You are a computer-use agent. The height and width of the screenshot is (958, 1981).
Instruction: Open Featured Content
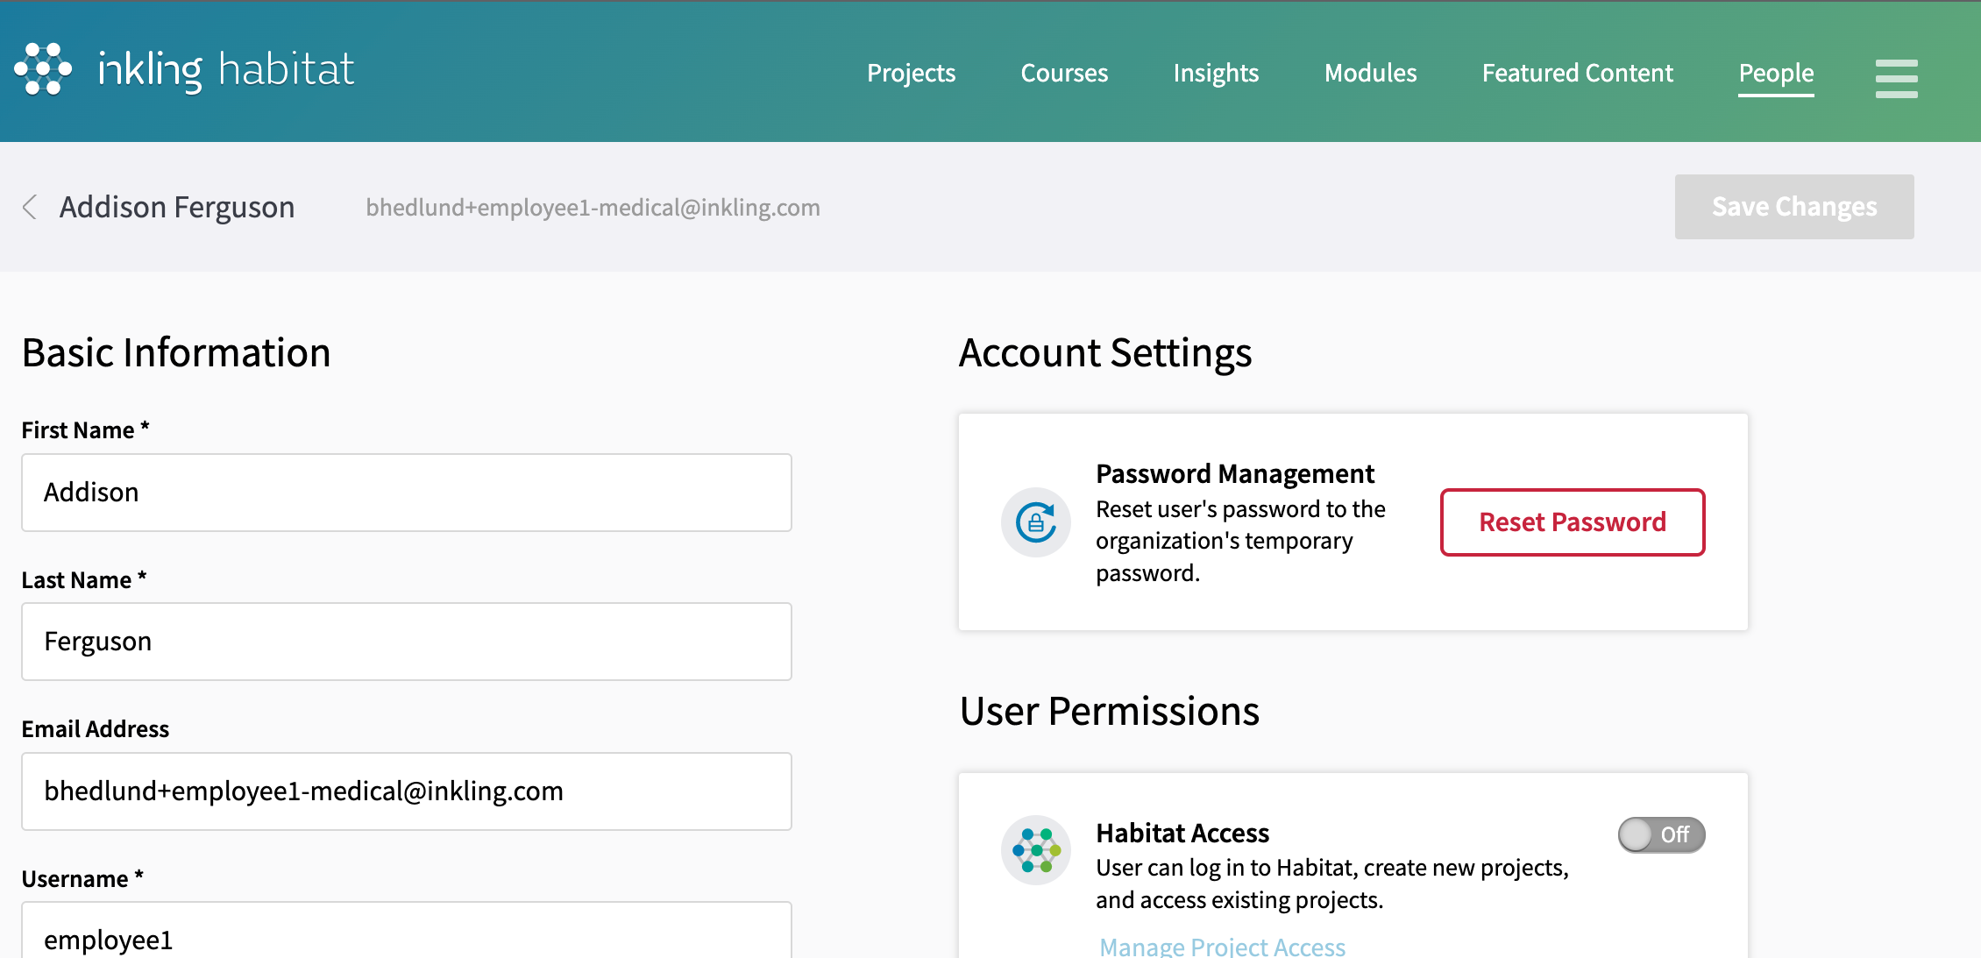1577,73
